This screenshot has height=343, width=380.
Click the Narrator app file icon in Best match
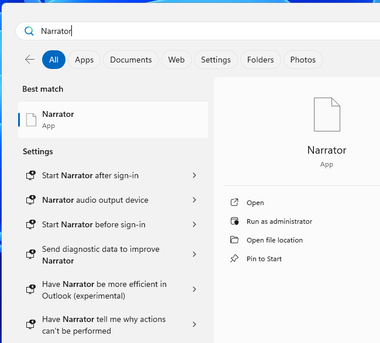(31, 120)
